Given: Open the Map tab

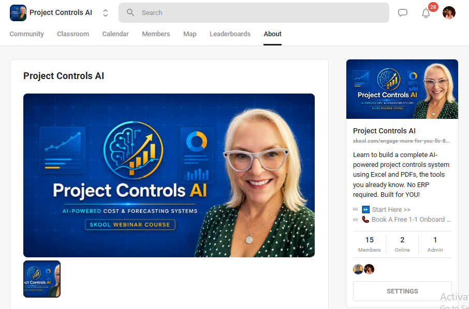Looking at the screenshot, I should coord(190,34).
